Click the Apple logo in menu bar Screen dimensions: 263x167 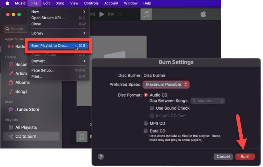[x=7, y=3]
